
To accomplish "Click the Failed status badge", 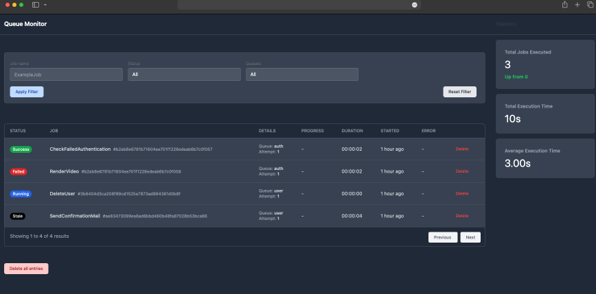I will click(x=19, y=171).
